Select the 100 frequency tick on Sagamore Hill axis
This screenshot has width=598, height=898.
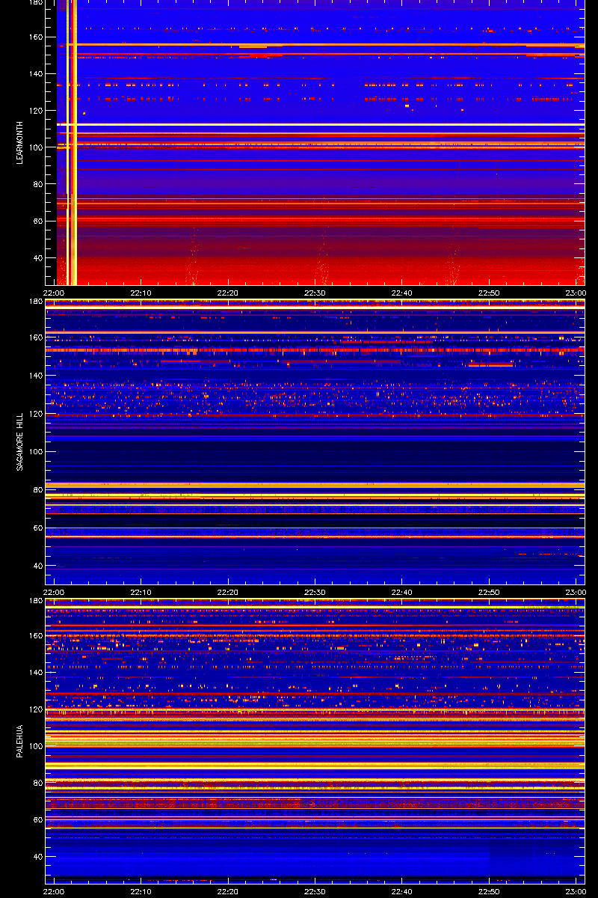[35, 452]
